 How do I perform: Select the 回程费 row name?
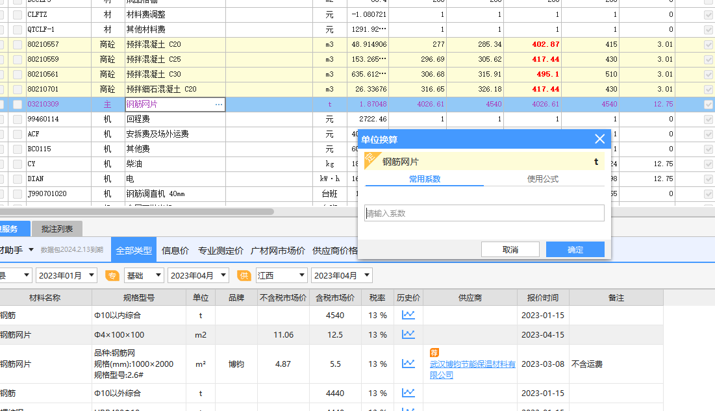(175, 119)
